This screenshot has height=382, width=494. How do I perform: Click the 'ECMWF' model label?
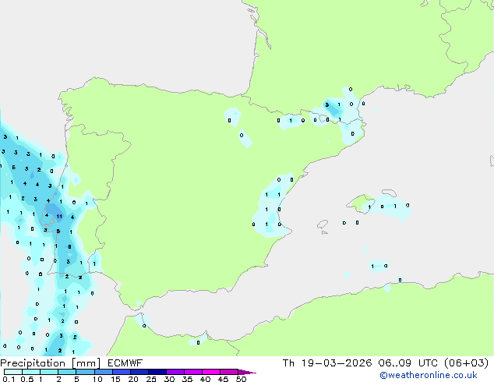coord(125,363)
